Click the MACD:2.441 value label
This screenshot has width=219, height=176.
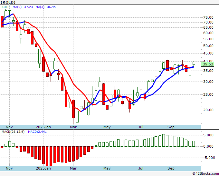(x=37, y=132)
